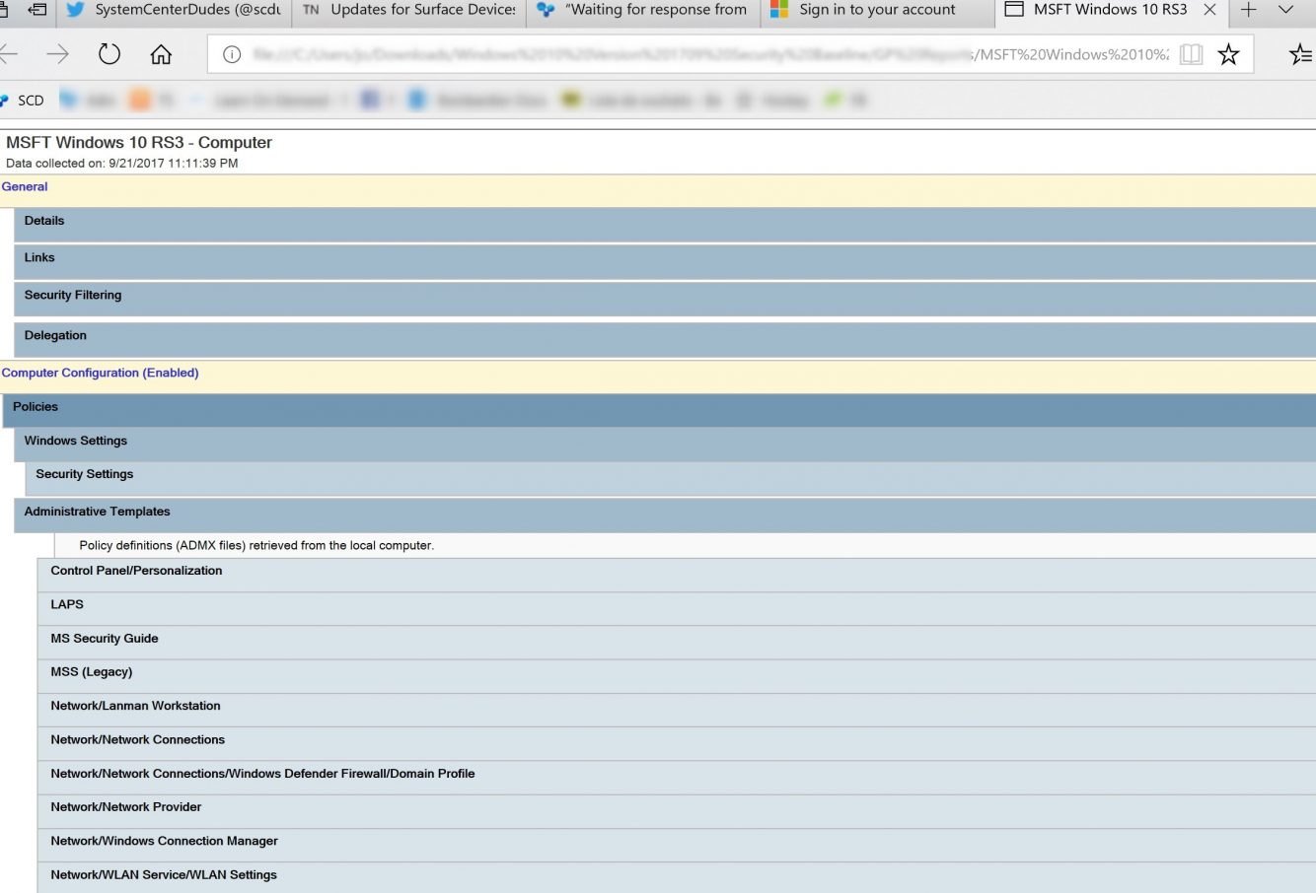Viewport: 1316px width, 893px height.
Task: Open reading view book icon
Action: 1192,54
